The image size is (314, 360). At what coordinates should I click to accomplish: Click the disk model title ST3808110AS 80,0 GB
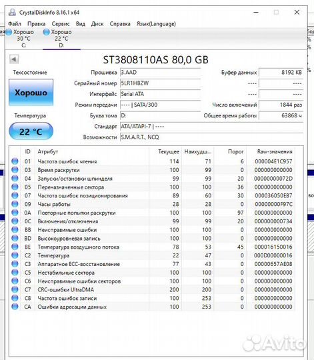pyautogui.click(x=155, y=60)
